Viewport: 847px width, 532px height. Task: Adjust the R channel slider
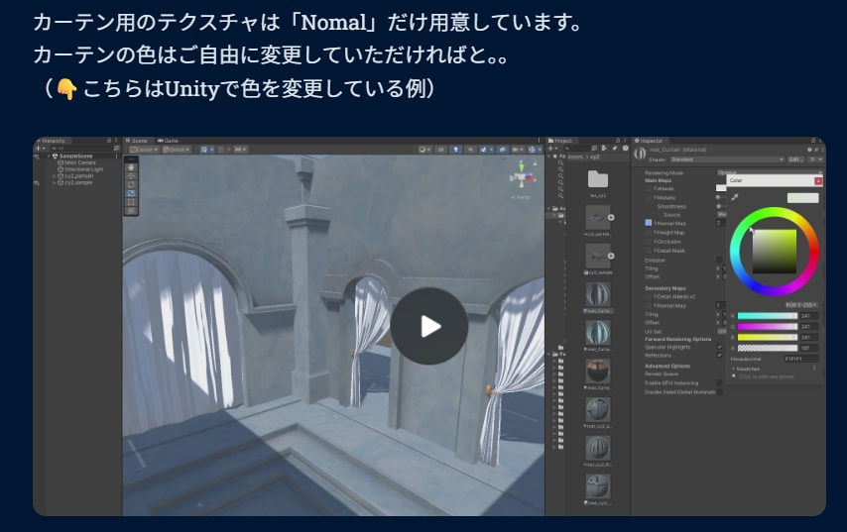(767, 316)
